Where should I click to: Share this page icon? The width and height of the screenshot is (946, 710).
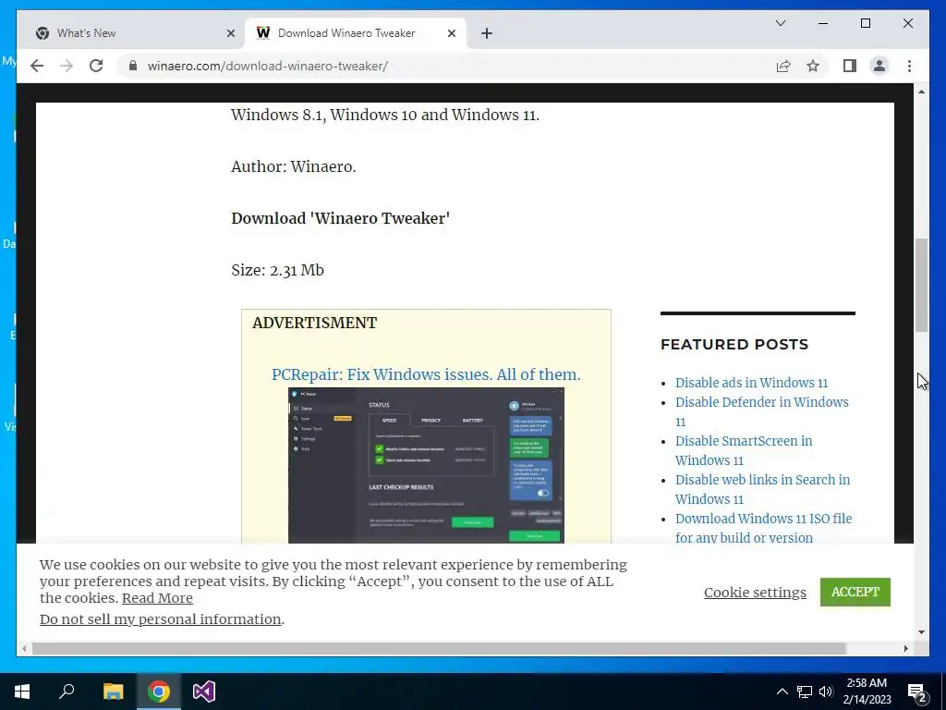[x=783, y=66]
